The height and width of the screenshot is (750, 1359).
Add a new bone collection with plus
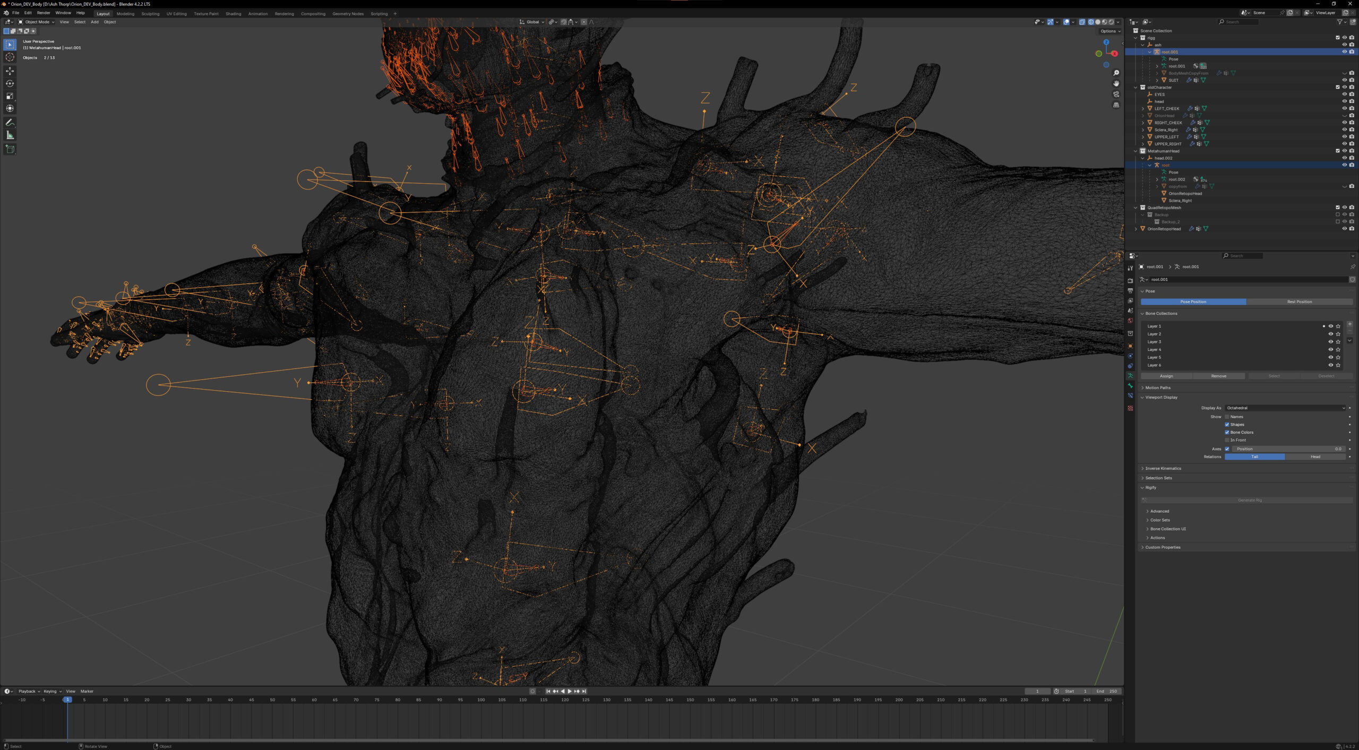coord(1349,324)
